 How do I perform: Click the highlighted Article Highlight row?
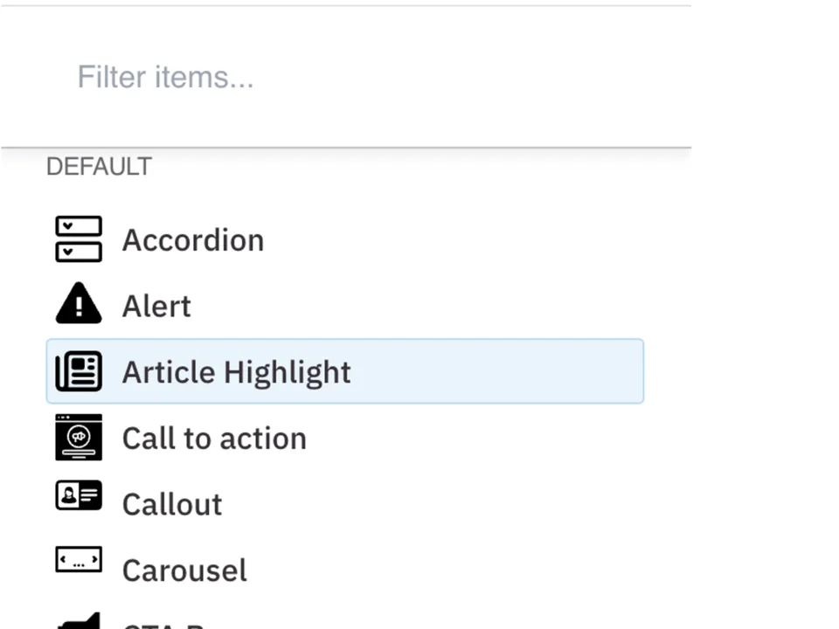pyautogui.click(x=344, y=371)
